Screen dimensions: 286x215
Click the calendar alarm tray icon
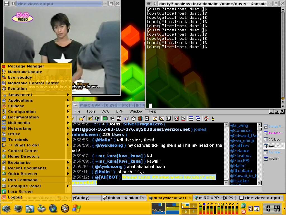coord(256,208)
